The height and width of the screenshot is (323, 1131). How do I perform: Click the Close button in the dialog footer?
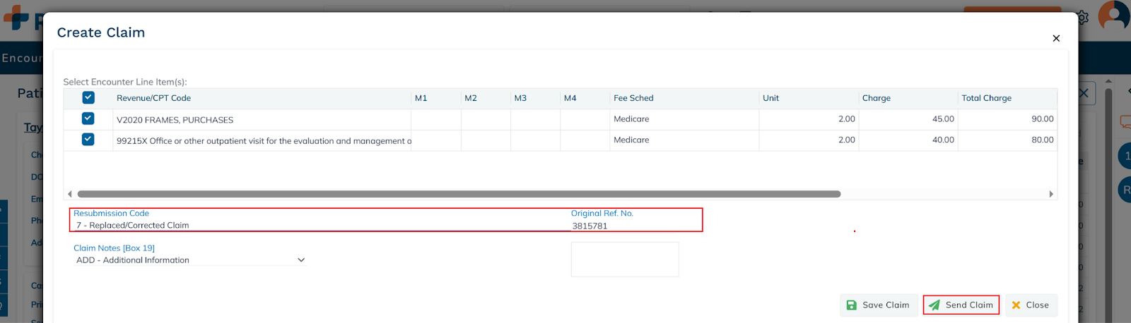click(x=1031, y=305)
